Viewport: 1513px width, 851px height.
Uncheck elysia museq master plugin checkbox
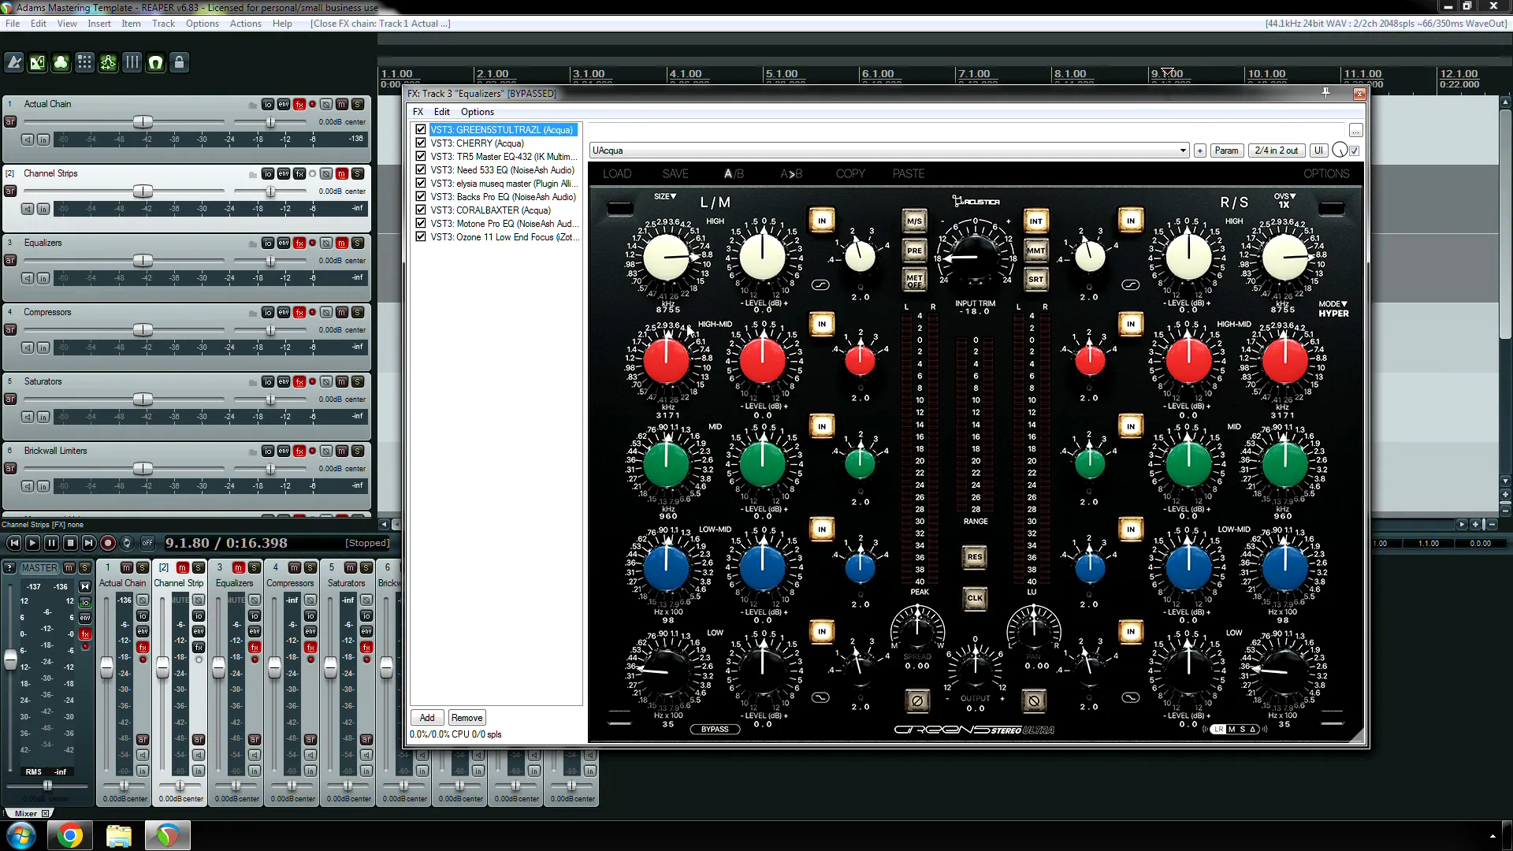tap(421, 183)
